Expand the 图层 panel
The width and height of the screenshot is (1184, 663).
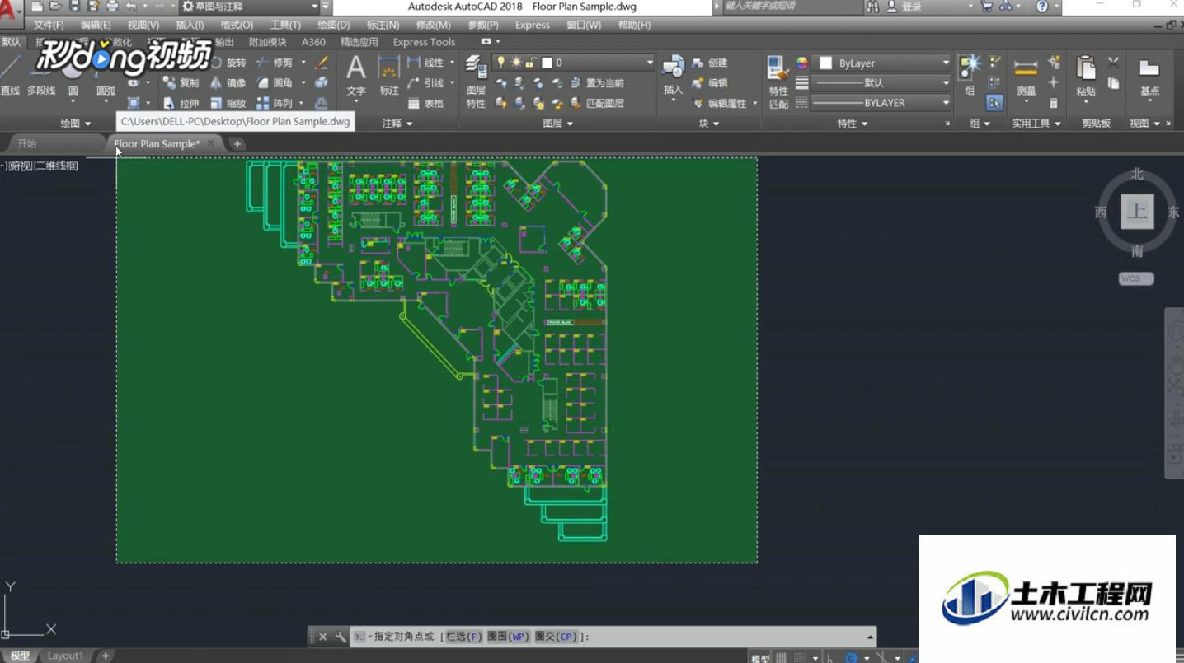(x=558, y=124)
